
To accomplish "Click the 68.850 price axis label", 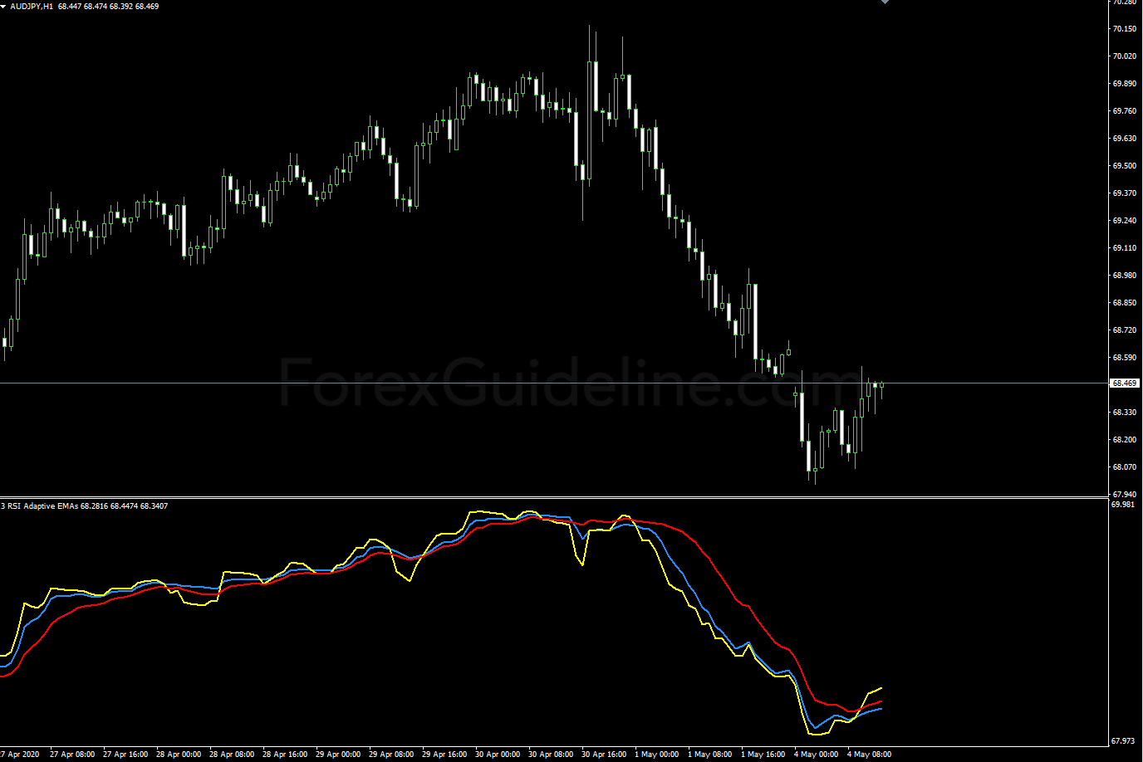I will (x=1125, y=303).
